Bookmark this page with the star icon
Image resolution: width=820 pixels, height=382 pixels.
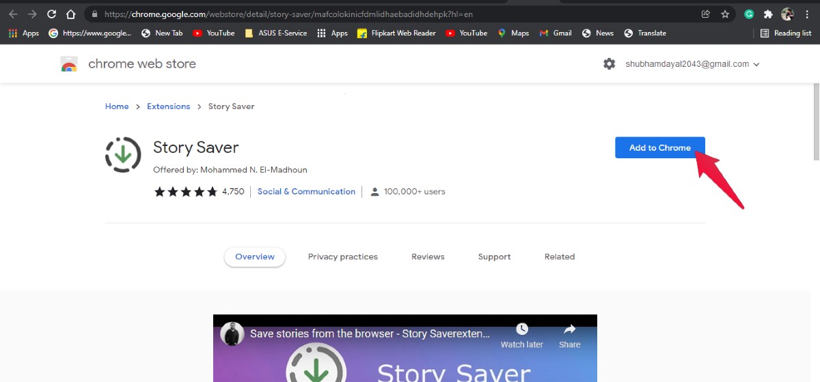[x=725, y=14]
